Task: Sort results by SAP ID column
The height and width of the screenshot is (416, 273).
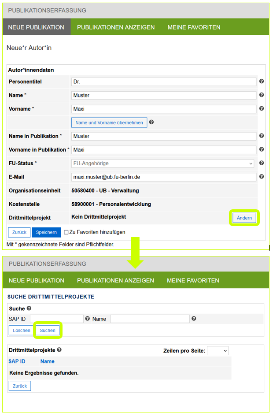Action: tap(17, 361)
